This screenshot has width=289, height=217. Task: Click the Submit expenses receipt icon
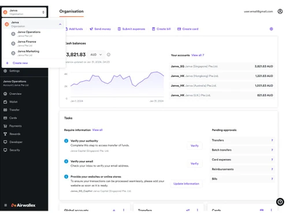[x=119, y=29]
